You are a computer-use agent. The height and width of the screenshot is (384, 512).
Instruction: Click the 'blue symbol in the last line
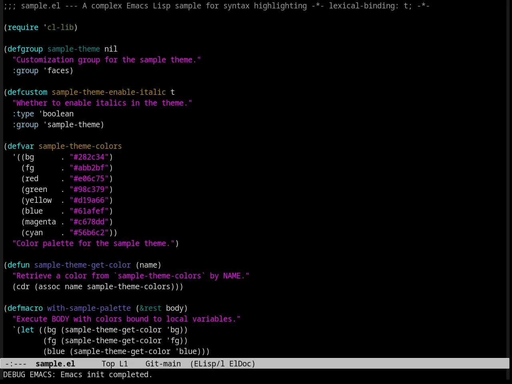point(186,351)
